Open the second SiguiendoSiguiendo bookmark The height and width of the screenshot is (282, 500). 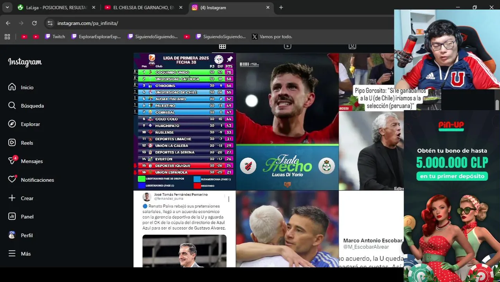pos(221,36)
